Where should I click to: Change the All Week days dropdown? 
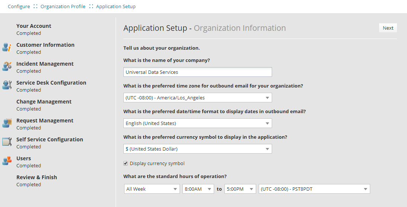coord(152,189)
